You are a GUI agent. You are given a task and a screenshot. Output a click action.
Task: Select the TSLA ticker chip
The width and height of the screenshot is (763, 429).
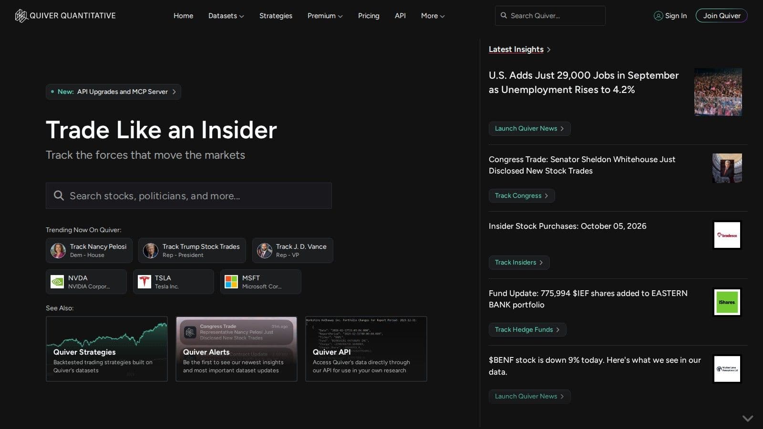pos(174,282)
